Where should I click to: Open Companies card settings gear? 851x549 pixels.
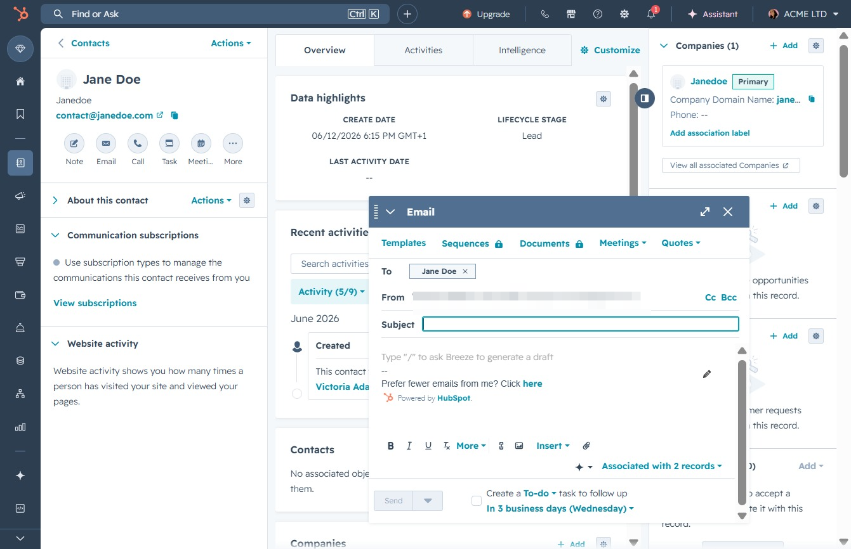coord(816,46)
